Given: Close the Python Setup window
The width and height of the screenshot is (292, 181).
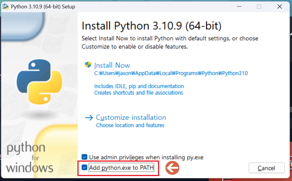Looking at the screenshot, I should (280, 6).
